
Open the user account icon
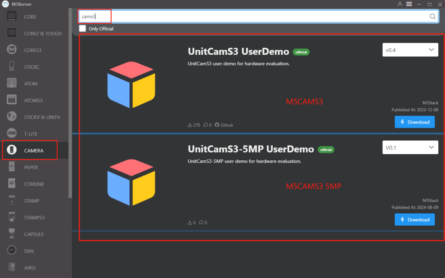pos(400,4)
